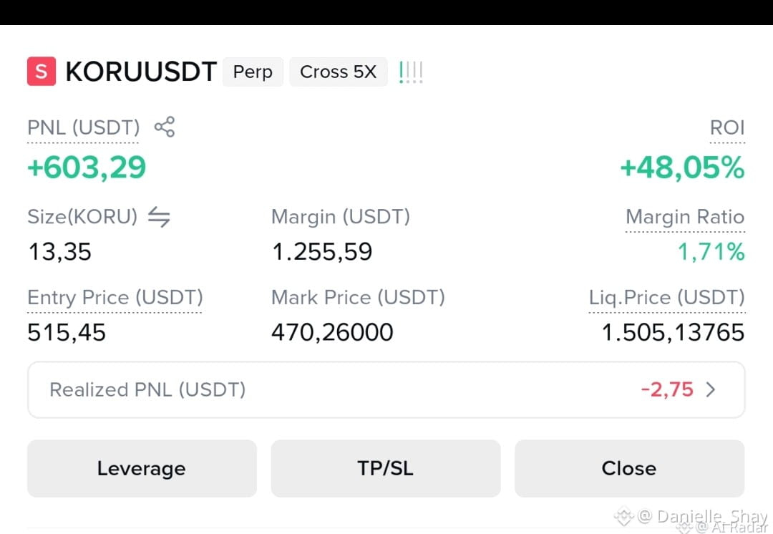Open the Leverage adjustment button
Image resolution: width=773 pixels, height=534 pixels.
pyautogui.click(x=142, y=468)
